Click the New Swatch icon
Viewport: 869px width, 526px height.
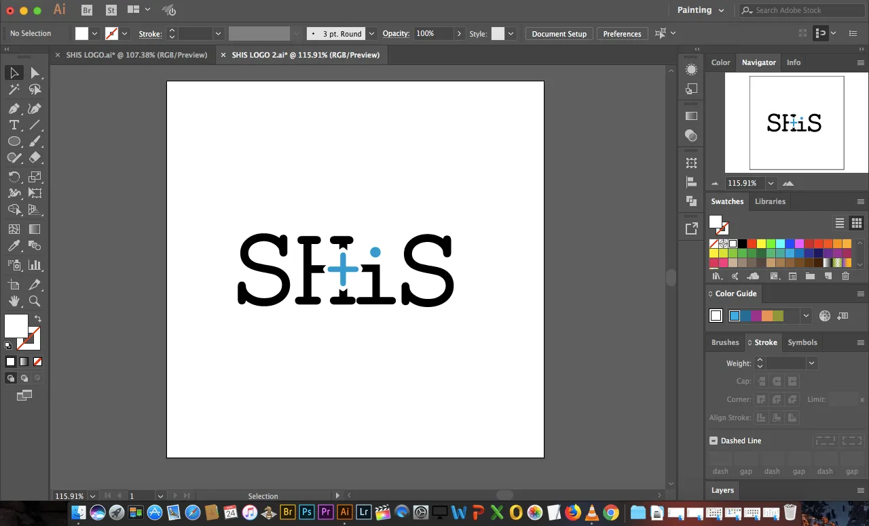point(828,276)
